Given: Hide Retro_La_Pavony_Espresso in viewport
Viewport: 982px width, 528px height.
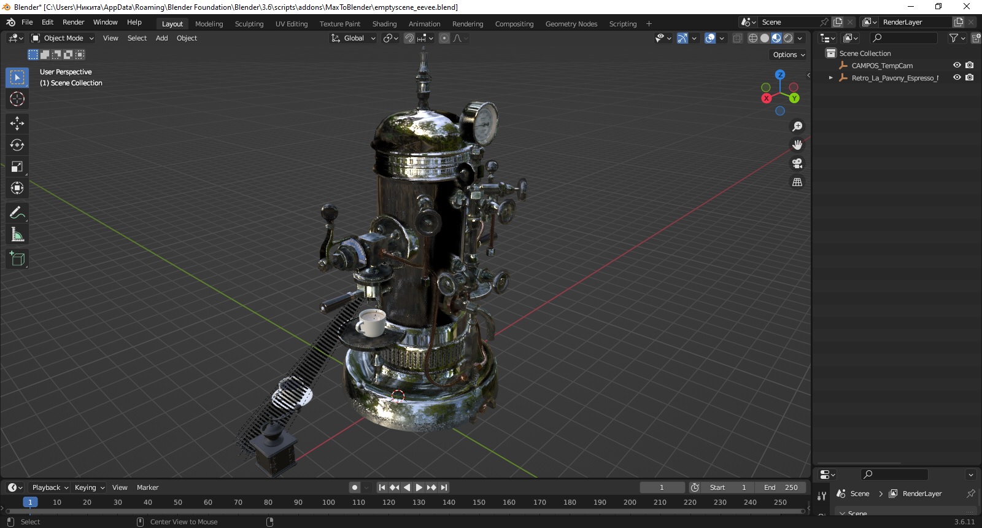Looking at the screenshot, I should [x=957, y=77].
